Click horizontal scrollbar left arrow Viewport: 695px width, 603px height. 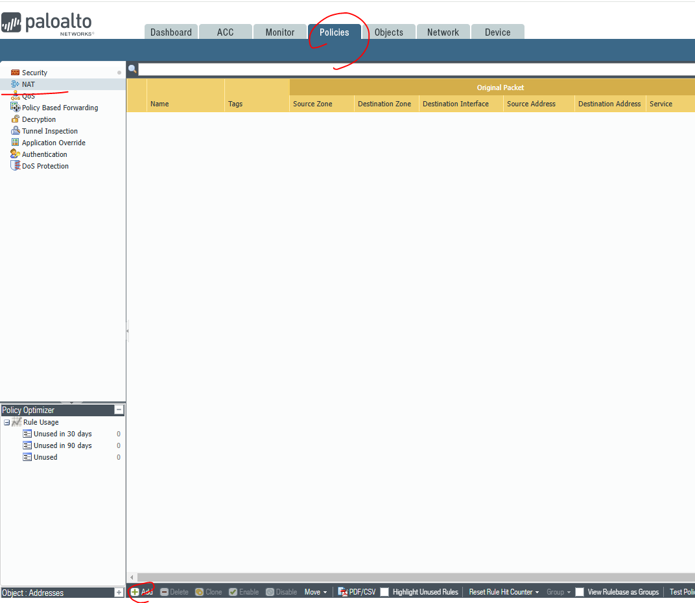point(132,577)
